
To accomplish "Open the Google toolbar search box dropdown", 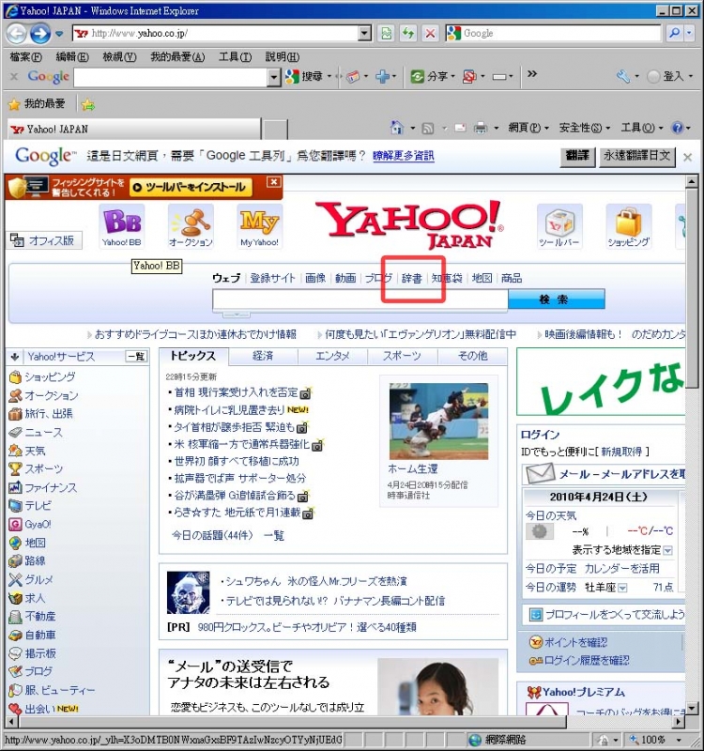I will pyautogui.click(x=273, y=77).
